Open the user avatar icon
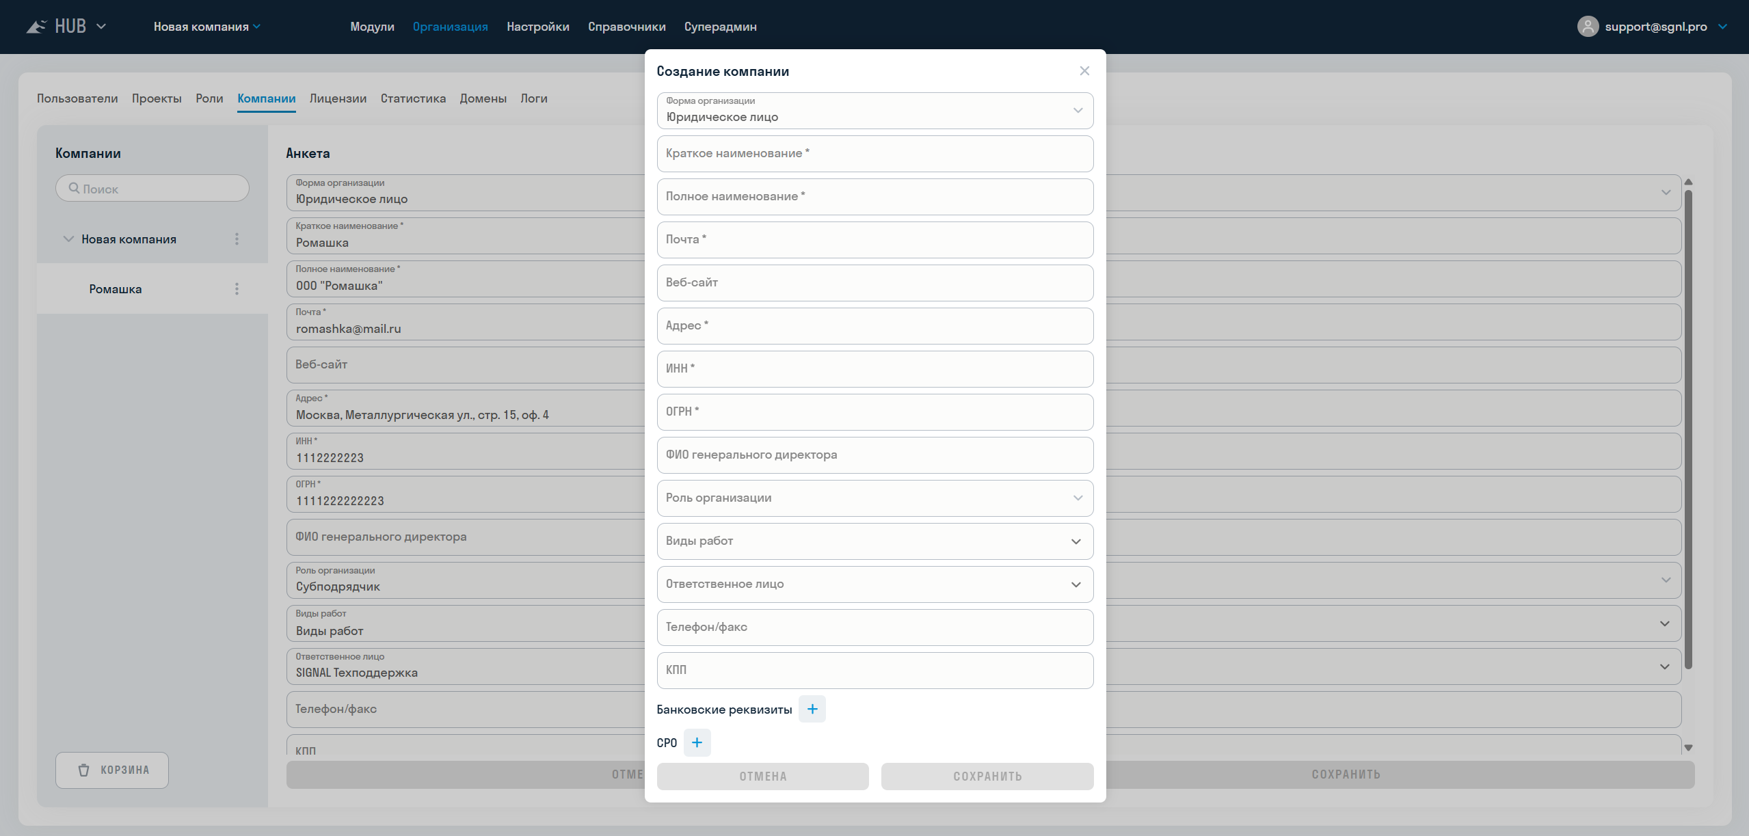The image size is (1749, 836). pyautogui.click(x=1588, y=27)
